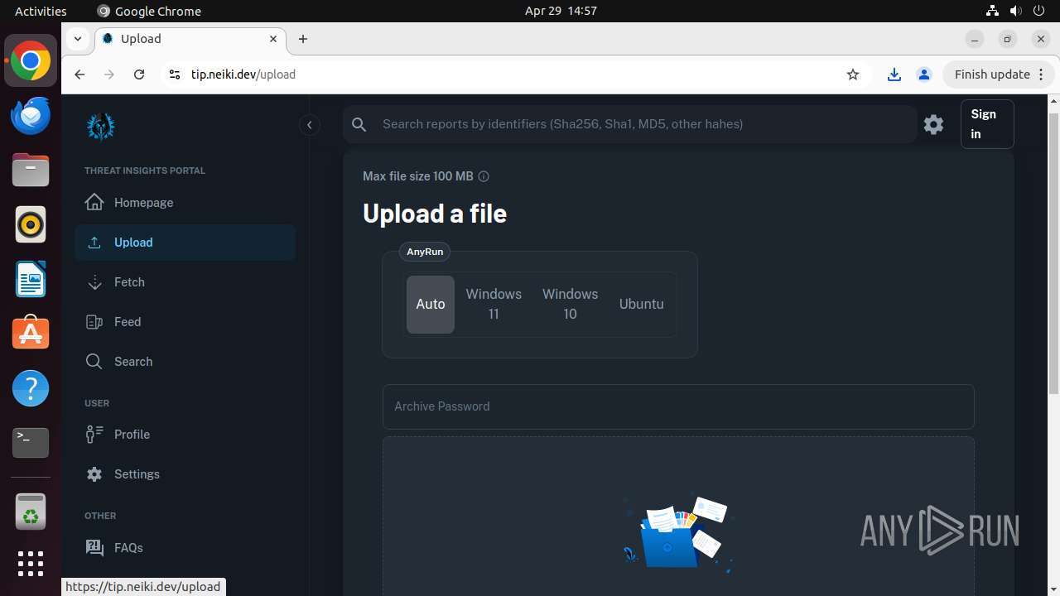The image size is (1060, 596).
Task: Open Activities overview
Action: pos(41,11)
